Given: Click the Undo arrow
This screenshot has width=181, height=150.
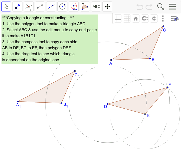Looking at the screenshot, I should pyautogui.click(x=140, y=7).
